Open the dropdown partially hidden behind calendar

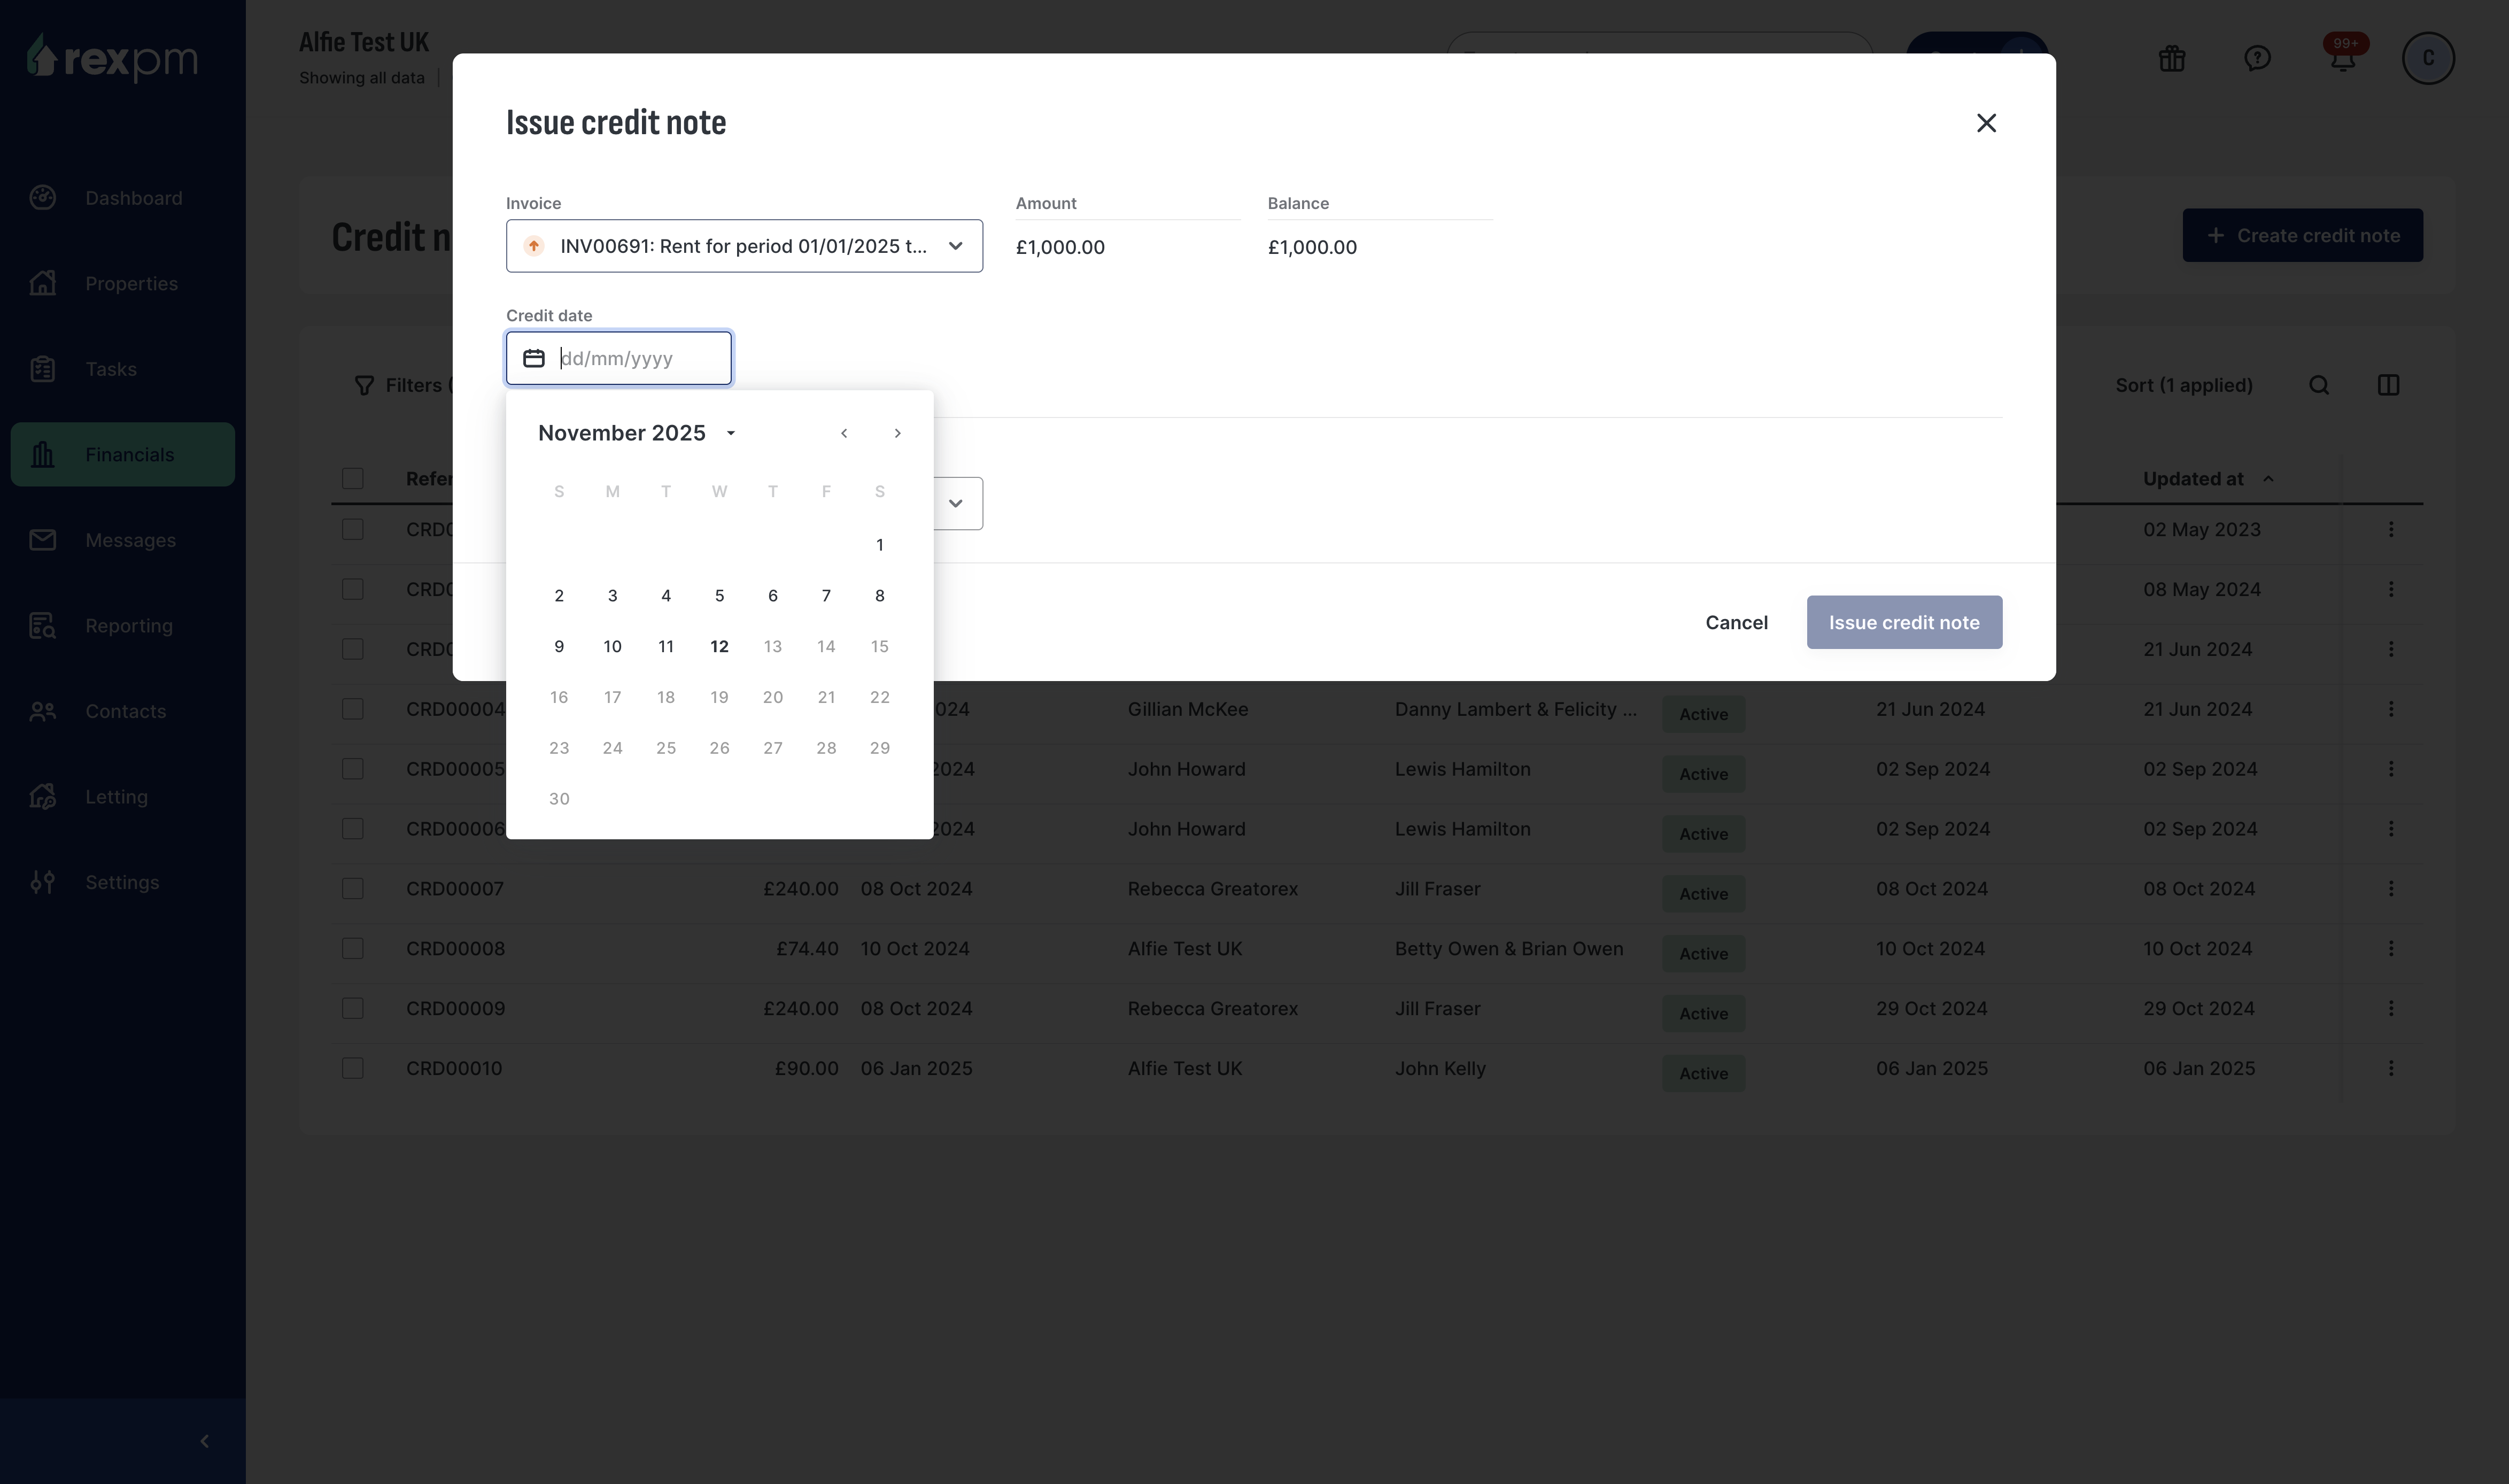pos(956,503)
